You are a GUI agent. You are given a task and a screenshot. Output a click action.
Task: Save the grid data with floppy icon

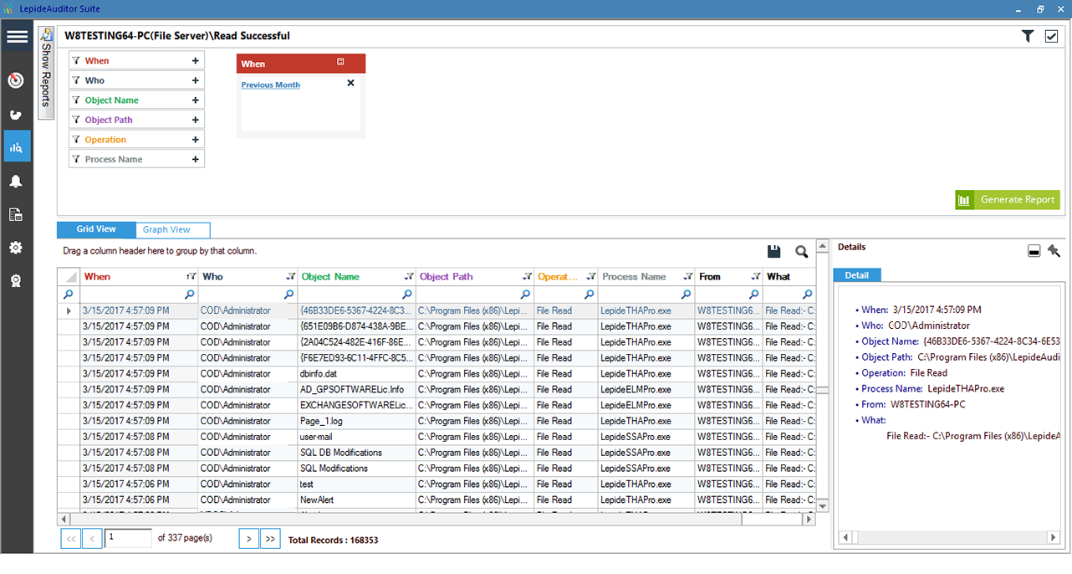coord(774,251)
